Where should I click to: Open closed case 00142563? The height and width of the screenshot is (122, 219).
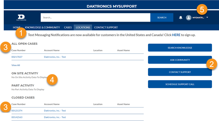pos(17,117)
